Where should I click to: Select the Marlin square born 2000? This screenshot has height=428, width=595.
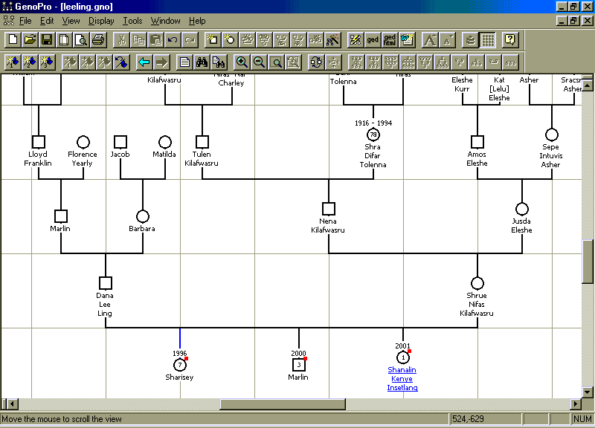click(299, 365)
